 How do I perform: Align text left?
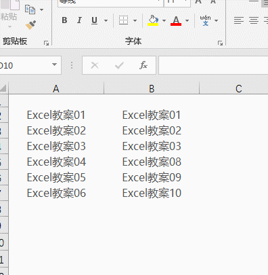[x=239, y=20]
